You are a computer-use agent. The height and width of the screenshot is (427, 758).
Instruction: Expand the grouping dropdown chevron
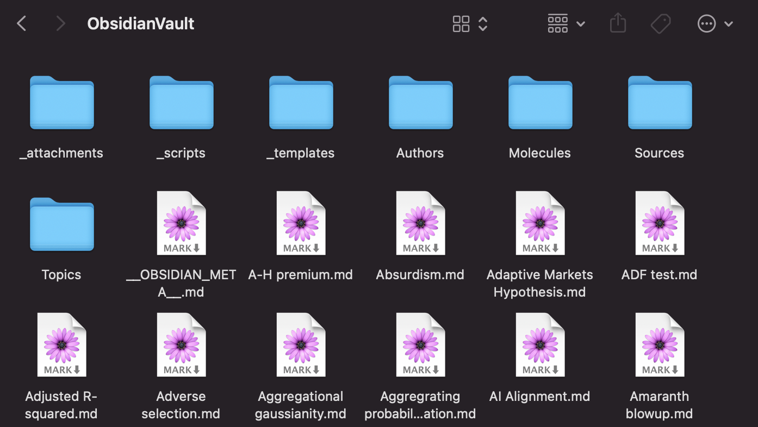[x=580, y=24]
